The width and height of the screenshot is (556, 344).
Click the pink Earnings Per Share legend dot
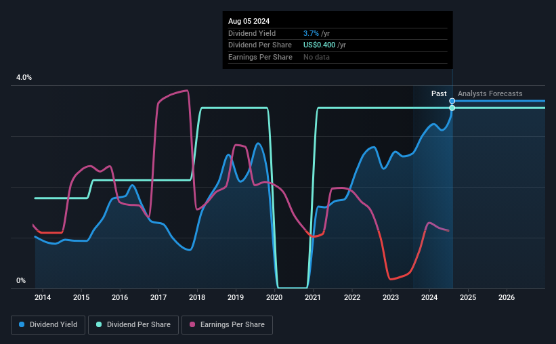[192, 324]
